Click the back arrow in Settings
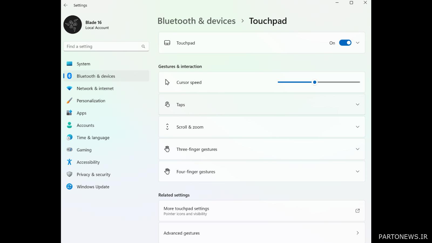Viewport: 432px width, 243px height. coord(66,5)
